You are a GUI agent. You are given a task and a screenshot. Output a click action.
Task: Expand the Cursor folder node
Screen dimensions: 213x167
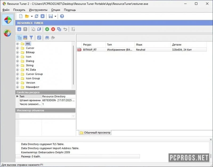pyautogui.click(x=17, y=48)
